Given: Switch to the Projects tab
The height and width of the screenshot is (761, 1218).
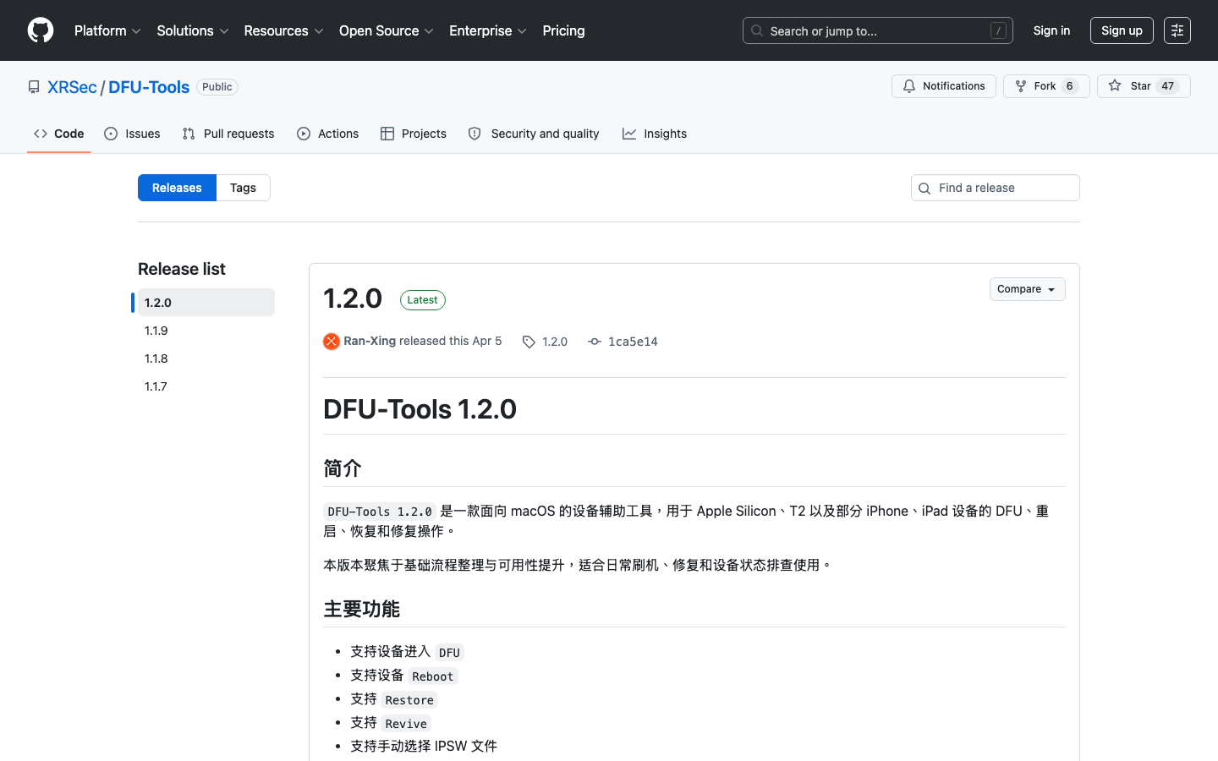Looking at the screenshot, I should [414, 134].
